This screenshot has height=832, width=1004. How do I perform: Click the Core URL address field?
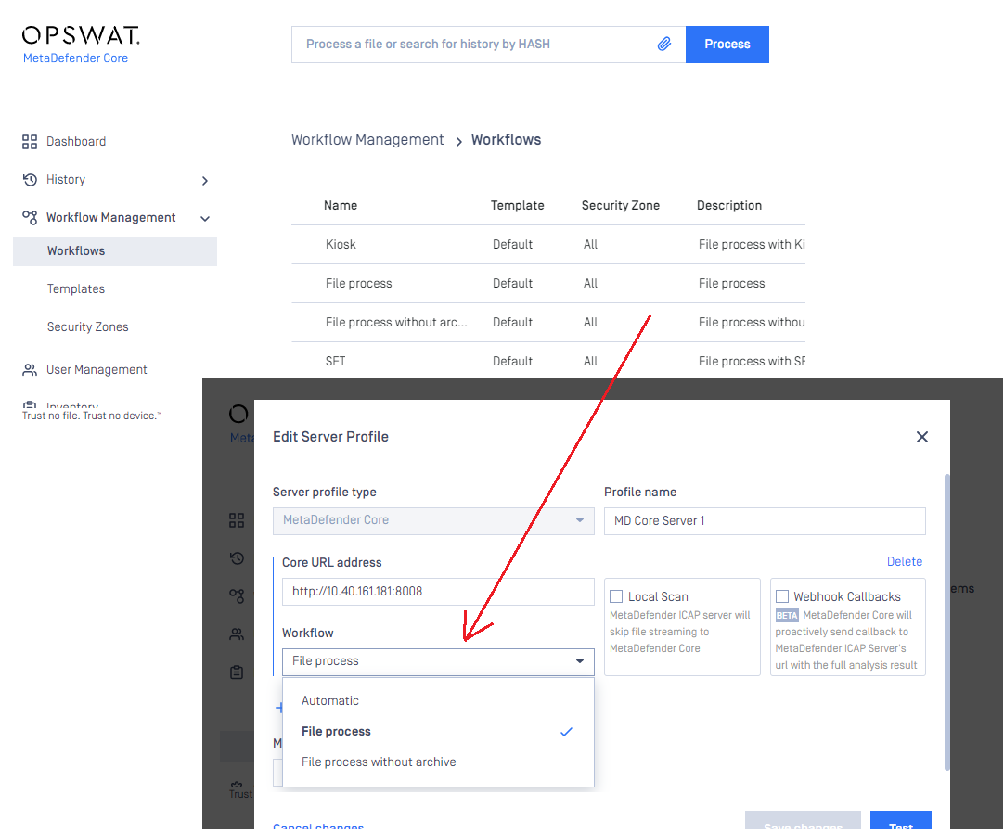click(438, 592)
